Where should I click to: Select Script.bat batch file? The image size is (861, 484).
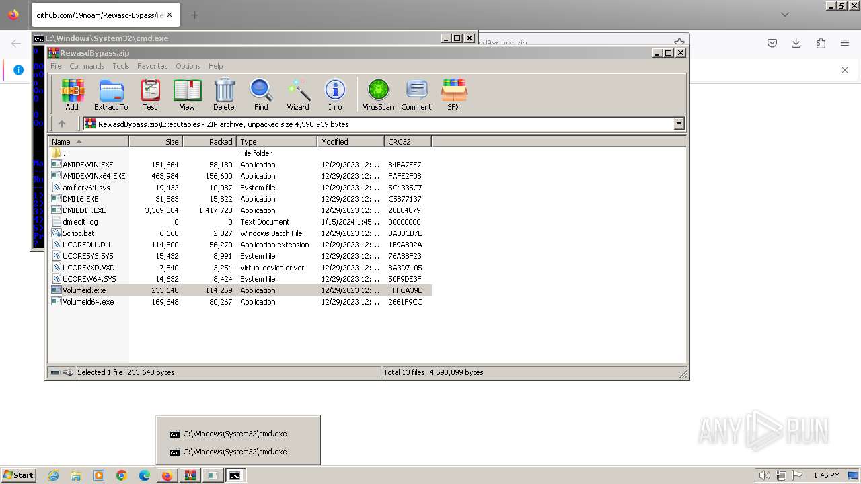point(241,233)
